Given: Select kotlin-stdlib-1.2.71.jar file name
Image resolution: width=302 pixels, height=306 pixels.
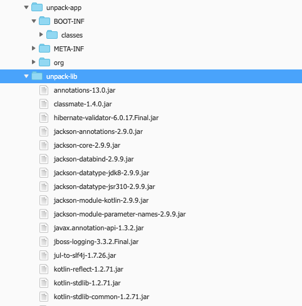Looking at the screenshot, I should pyautogui.click(x=87, y=283).
